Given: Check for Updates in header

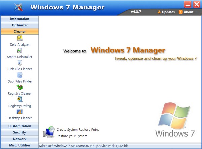Looking at the screenshot, I should (166, 12).
